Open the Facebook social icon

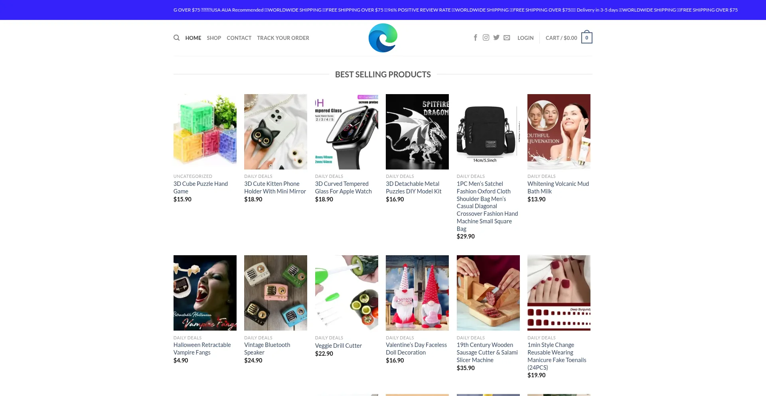[475, 37]
